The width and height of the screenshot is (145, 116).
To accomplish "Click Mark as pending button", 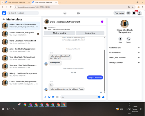I will (x=59, y=33).
